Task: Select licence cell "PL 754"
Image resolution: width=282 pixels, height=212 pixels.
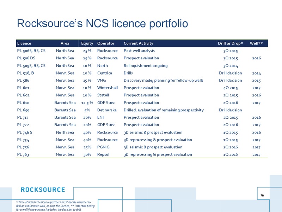Action: (x=23, y=140)
